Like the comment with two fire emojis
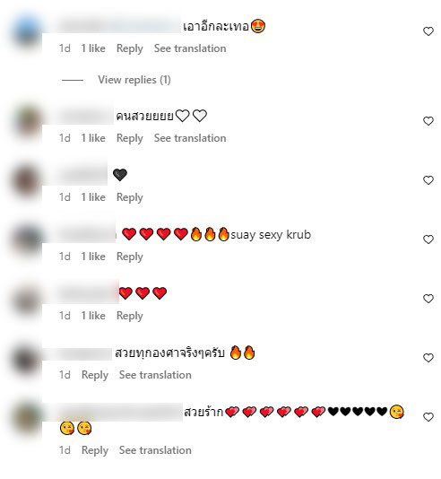 click(428, 358)
